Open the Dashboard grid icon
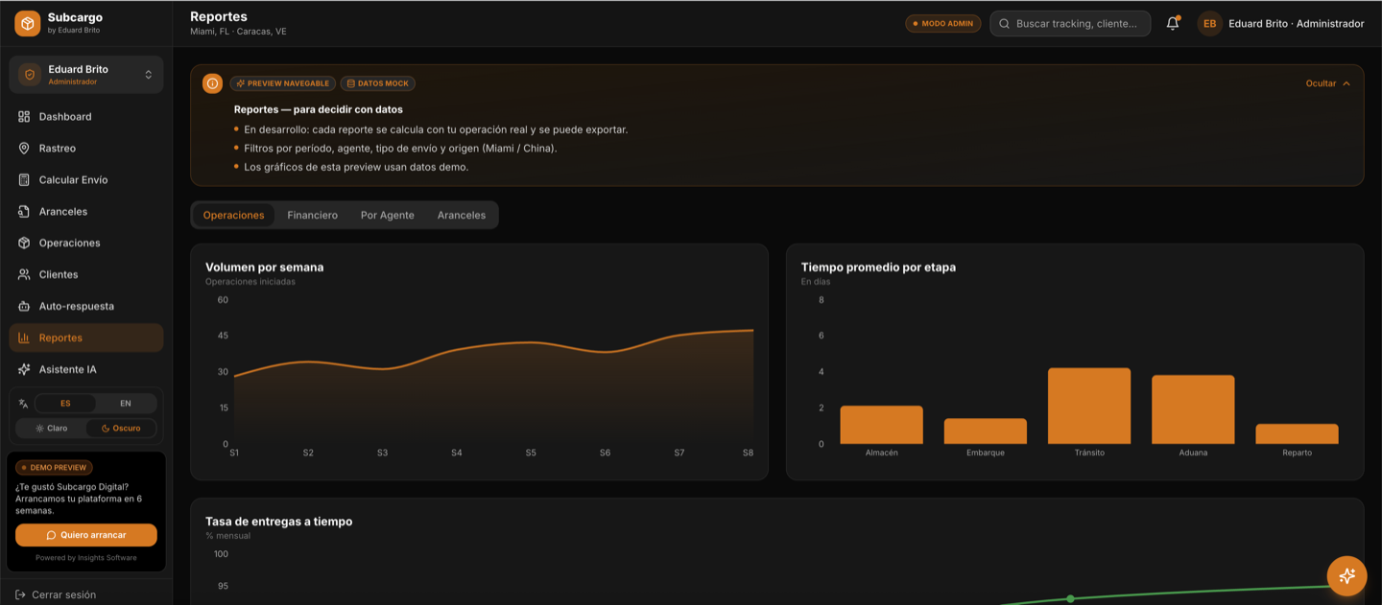1382x605 pixels. pos(24,117)
